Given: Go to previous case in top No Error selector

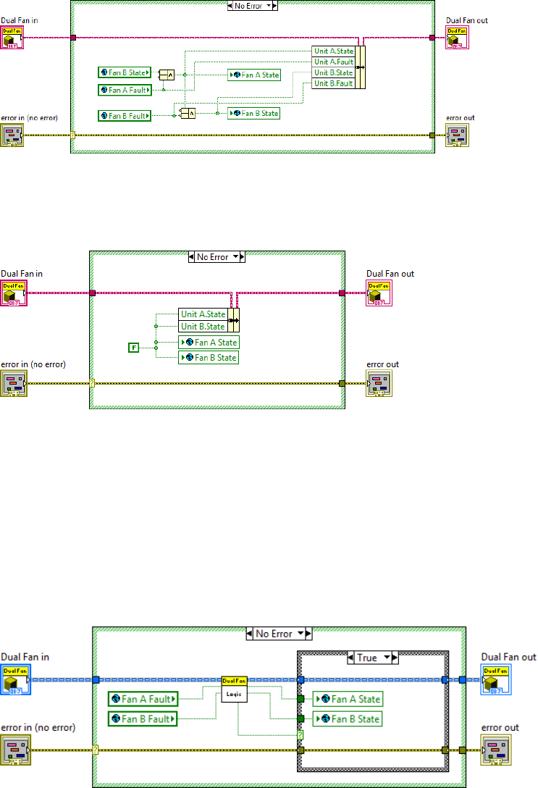Looking at the screenshot, I should pyautogui.click(x=230, y=6).
